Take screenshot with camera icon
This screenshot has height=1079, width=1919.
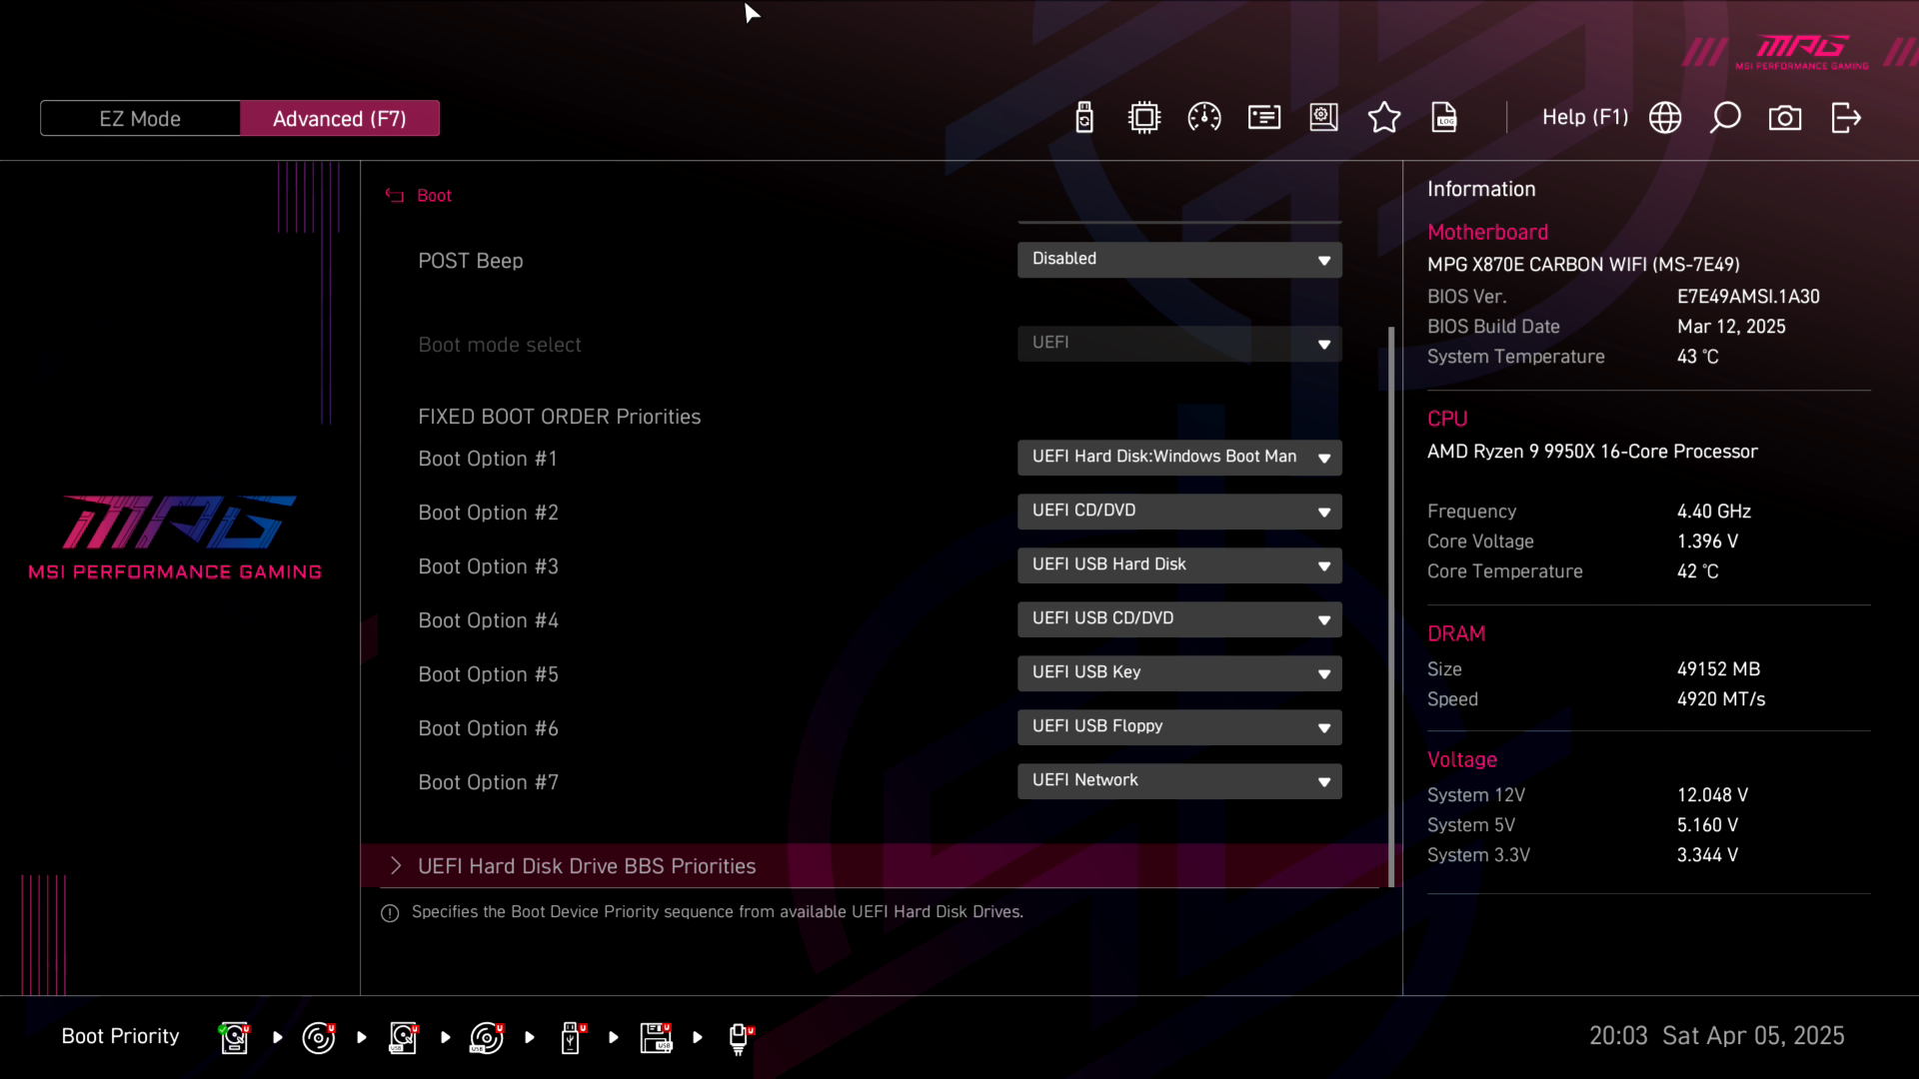pyautogui.click(x=1785, y=118)
